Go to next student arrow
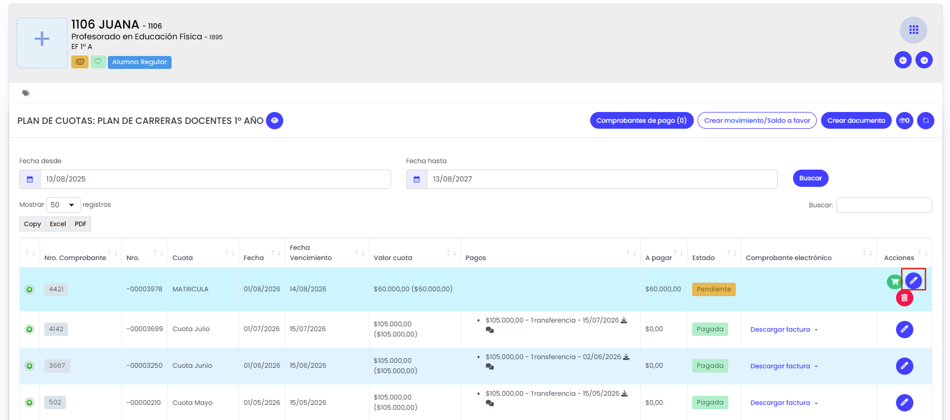Image resolution: width=950 pixels, height=420 pixels. 924,60
